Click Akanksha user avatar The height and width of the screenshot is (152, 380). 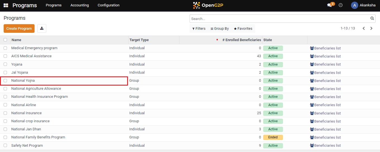[354, 5]
